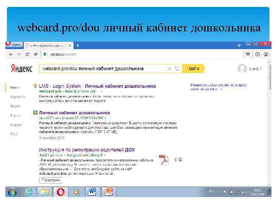Click the RU language indicator

click(x=211, y=192)
